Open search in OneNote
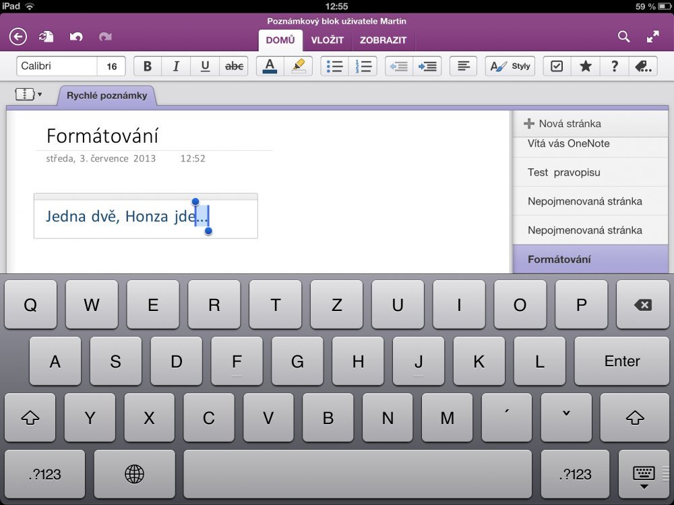The image size is (674, 505). (624, 37)
